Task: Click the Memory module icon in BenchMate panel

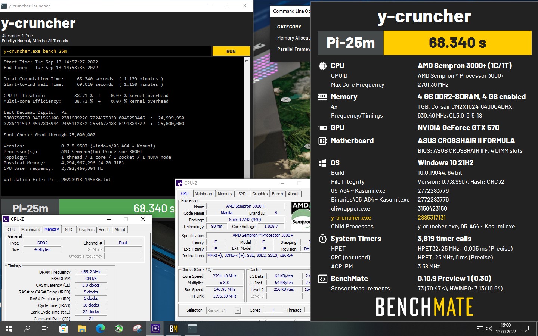Action: tap(322, 97)
